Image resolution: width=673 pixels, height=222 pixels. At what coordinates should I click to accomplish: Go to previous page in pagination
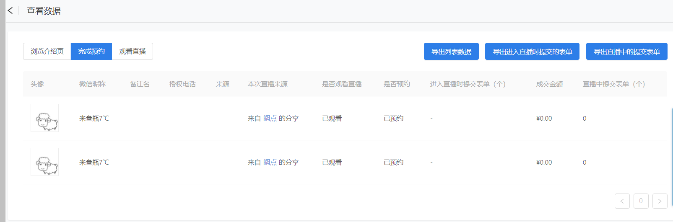click(x=622, y=201)
